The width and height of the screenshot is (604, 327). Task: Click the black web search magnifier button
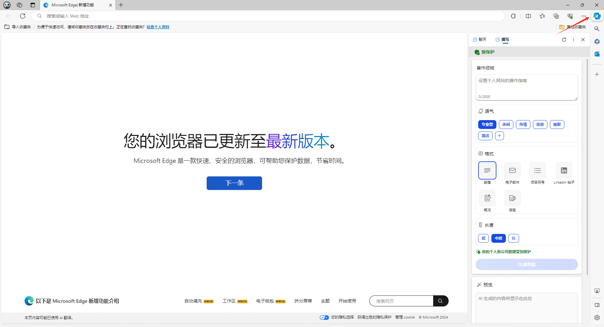(441, 301)
